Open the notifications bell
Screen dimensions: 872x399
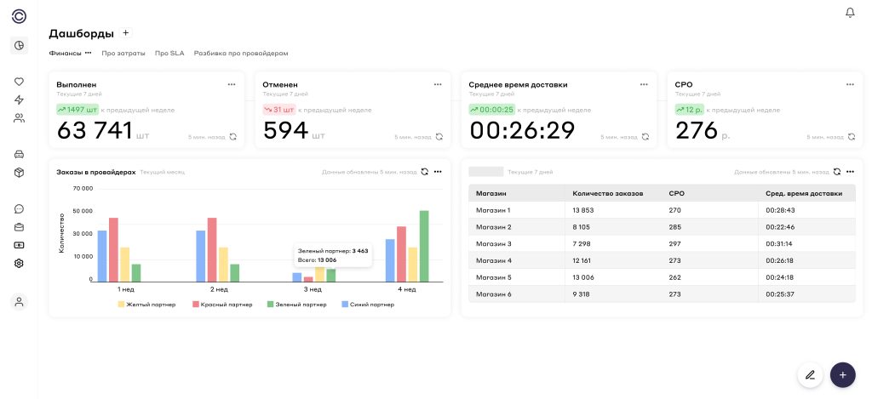click(x=849, y=13)
